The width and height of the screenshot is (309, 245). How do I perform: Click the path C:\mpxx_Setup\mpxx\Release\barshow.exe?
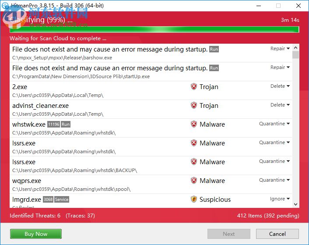(x=62, y=58)
